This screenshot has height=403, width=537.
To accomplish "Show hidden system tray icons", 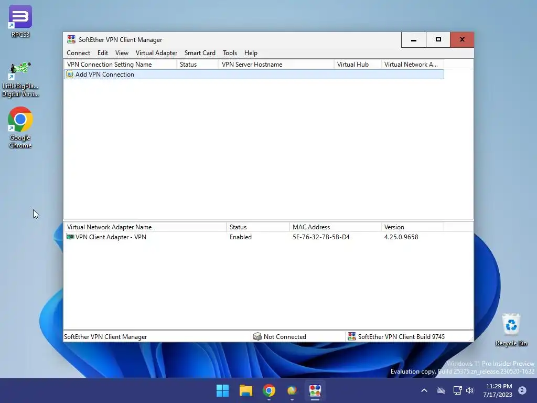I will point(424,390).
